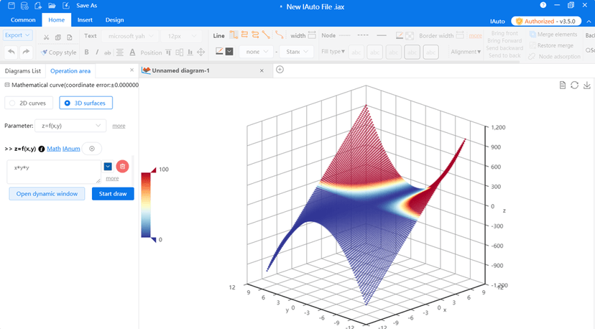595x329 pixels.
Task: Click the thick solid Node line style
Action: pyautogui.click(x=382, y=35)
